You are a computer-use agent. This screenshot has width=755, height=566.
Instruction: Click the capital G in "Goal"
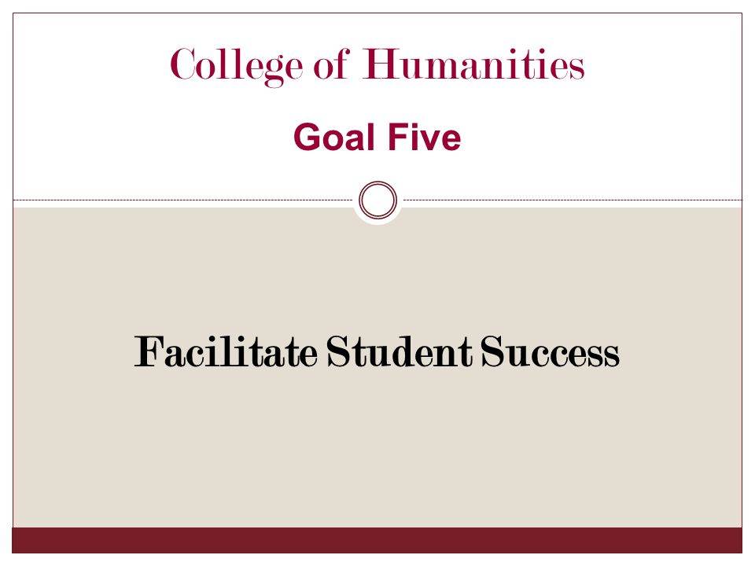coord(308,137)
